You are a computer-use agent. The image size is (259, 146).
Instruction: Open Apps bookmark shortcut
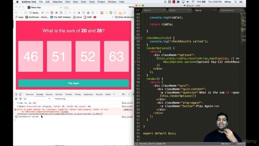(x=19, y=17)
